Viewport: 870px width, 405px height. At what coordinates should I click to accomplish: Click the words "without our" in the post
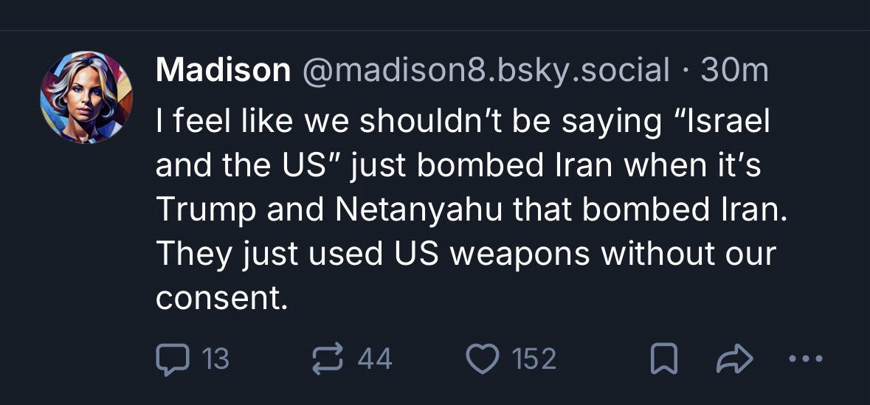(688, 255)
